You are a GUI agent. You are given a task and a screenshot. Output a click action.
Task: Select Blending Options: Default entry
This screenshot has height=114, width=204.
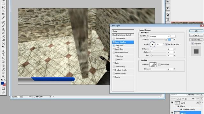coord(123,35)
